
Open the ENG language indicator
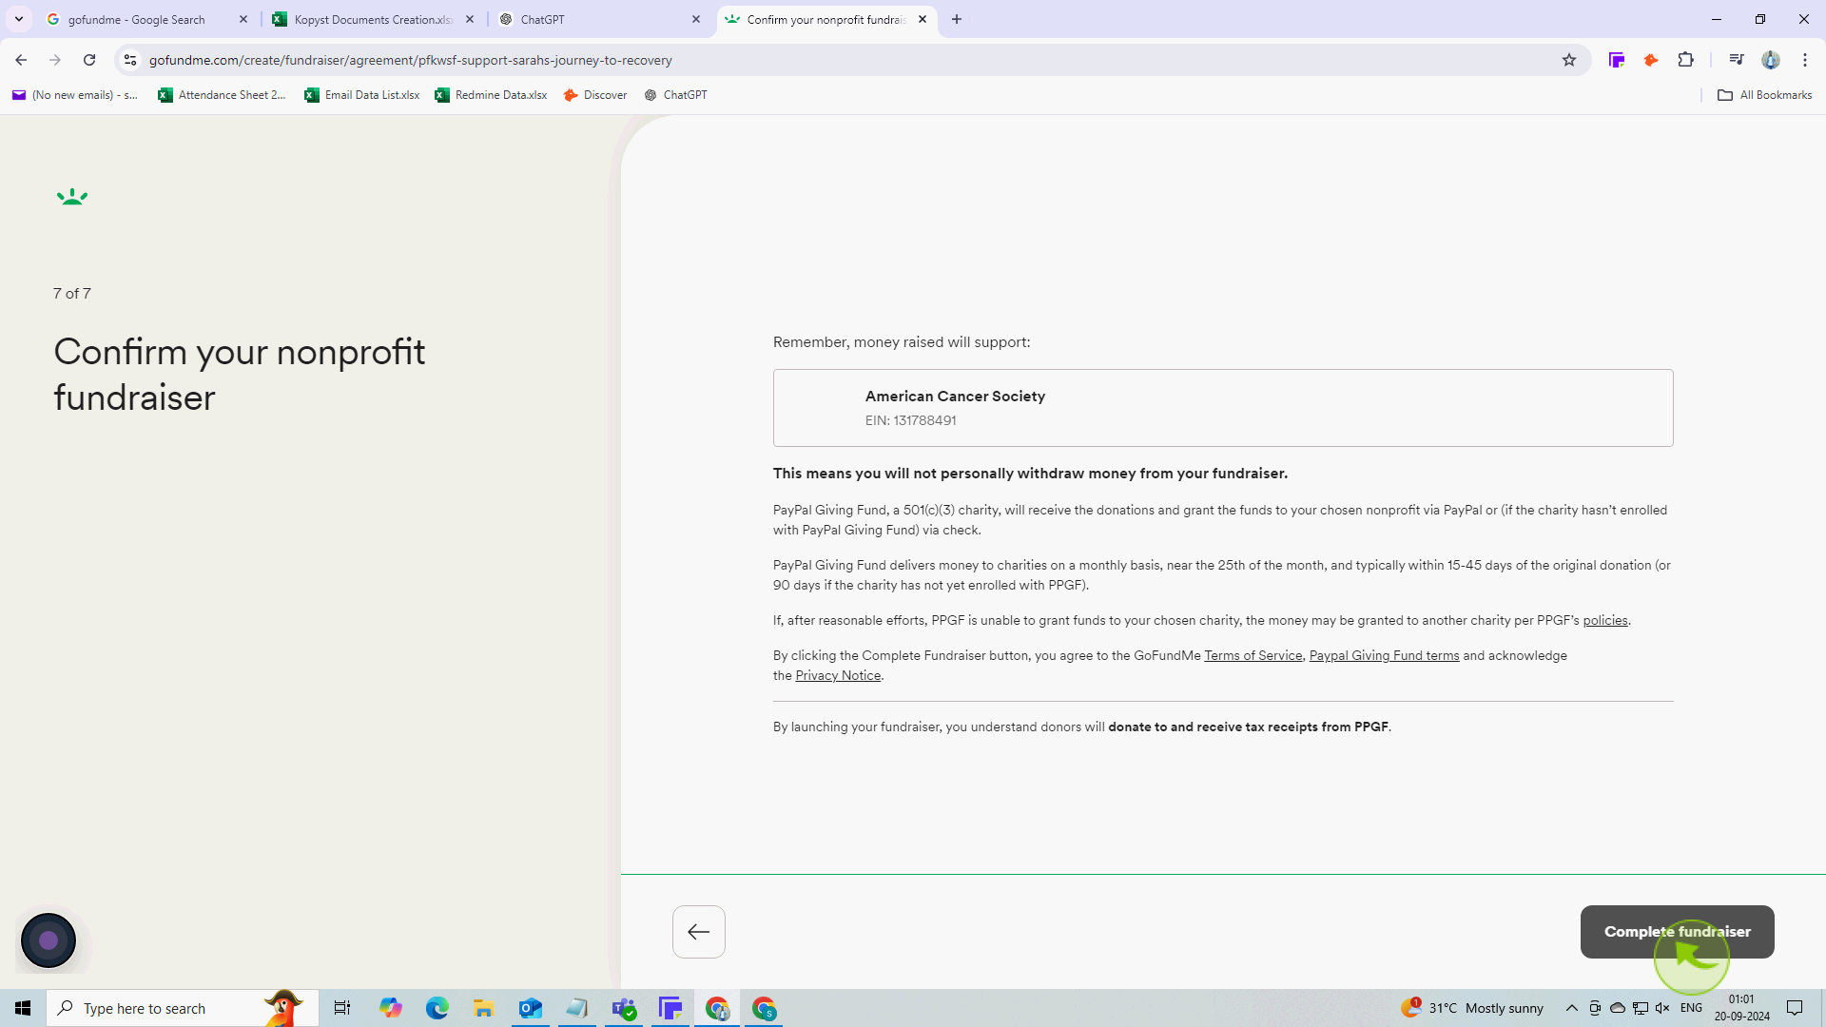click(1692, 1008)
